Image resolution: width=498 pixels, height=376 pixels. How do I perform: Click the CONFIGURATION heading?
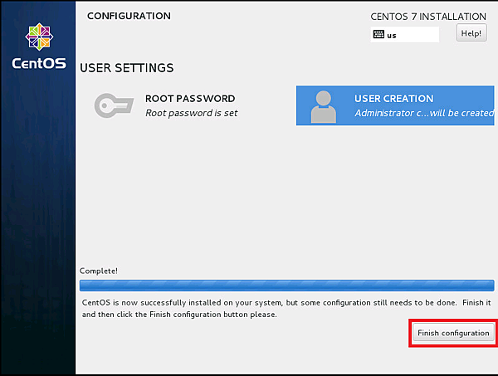pos(129,16)
